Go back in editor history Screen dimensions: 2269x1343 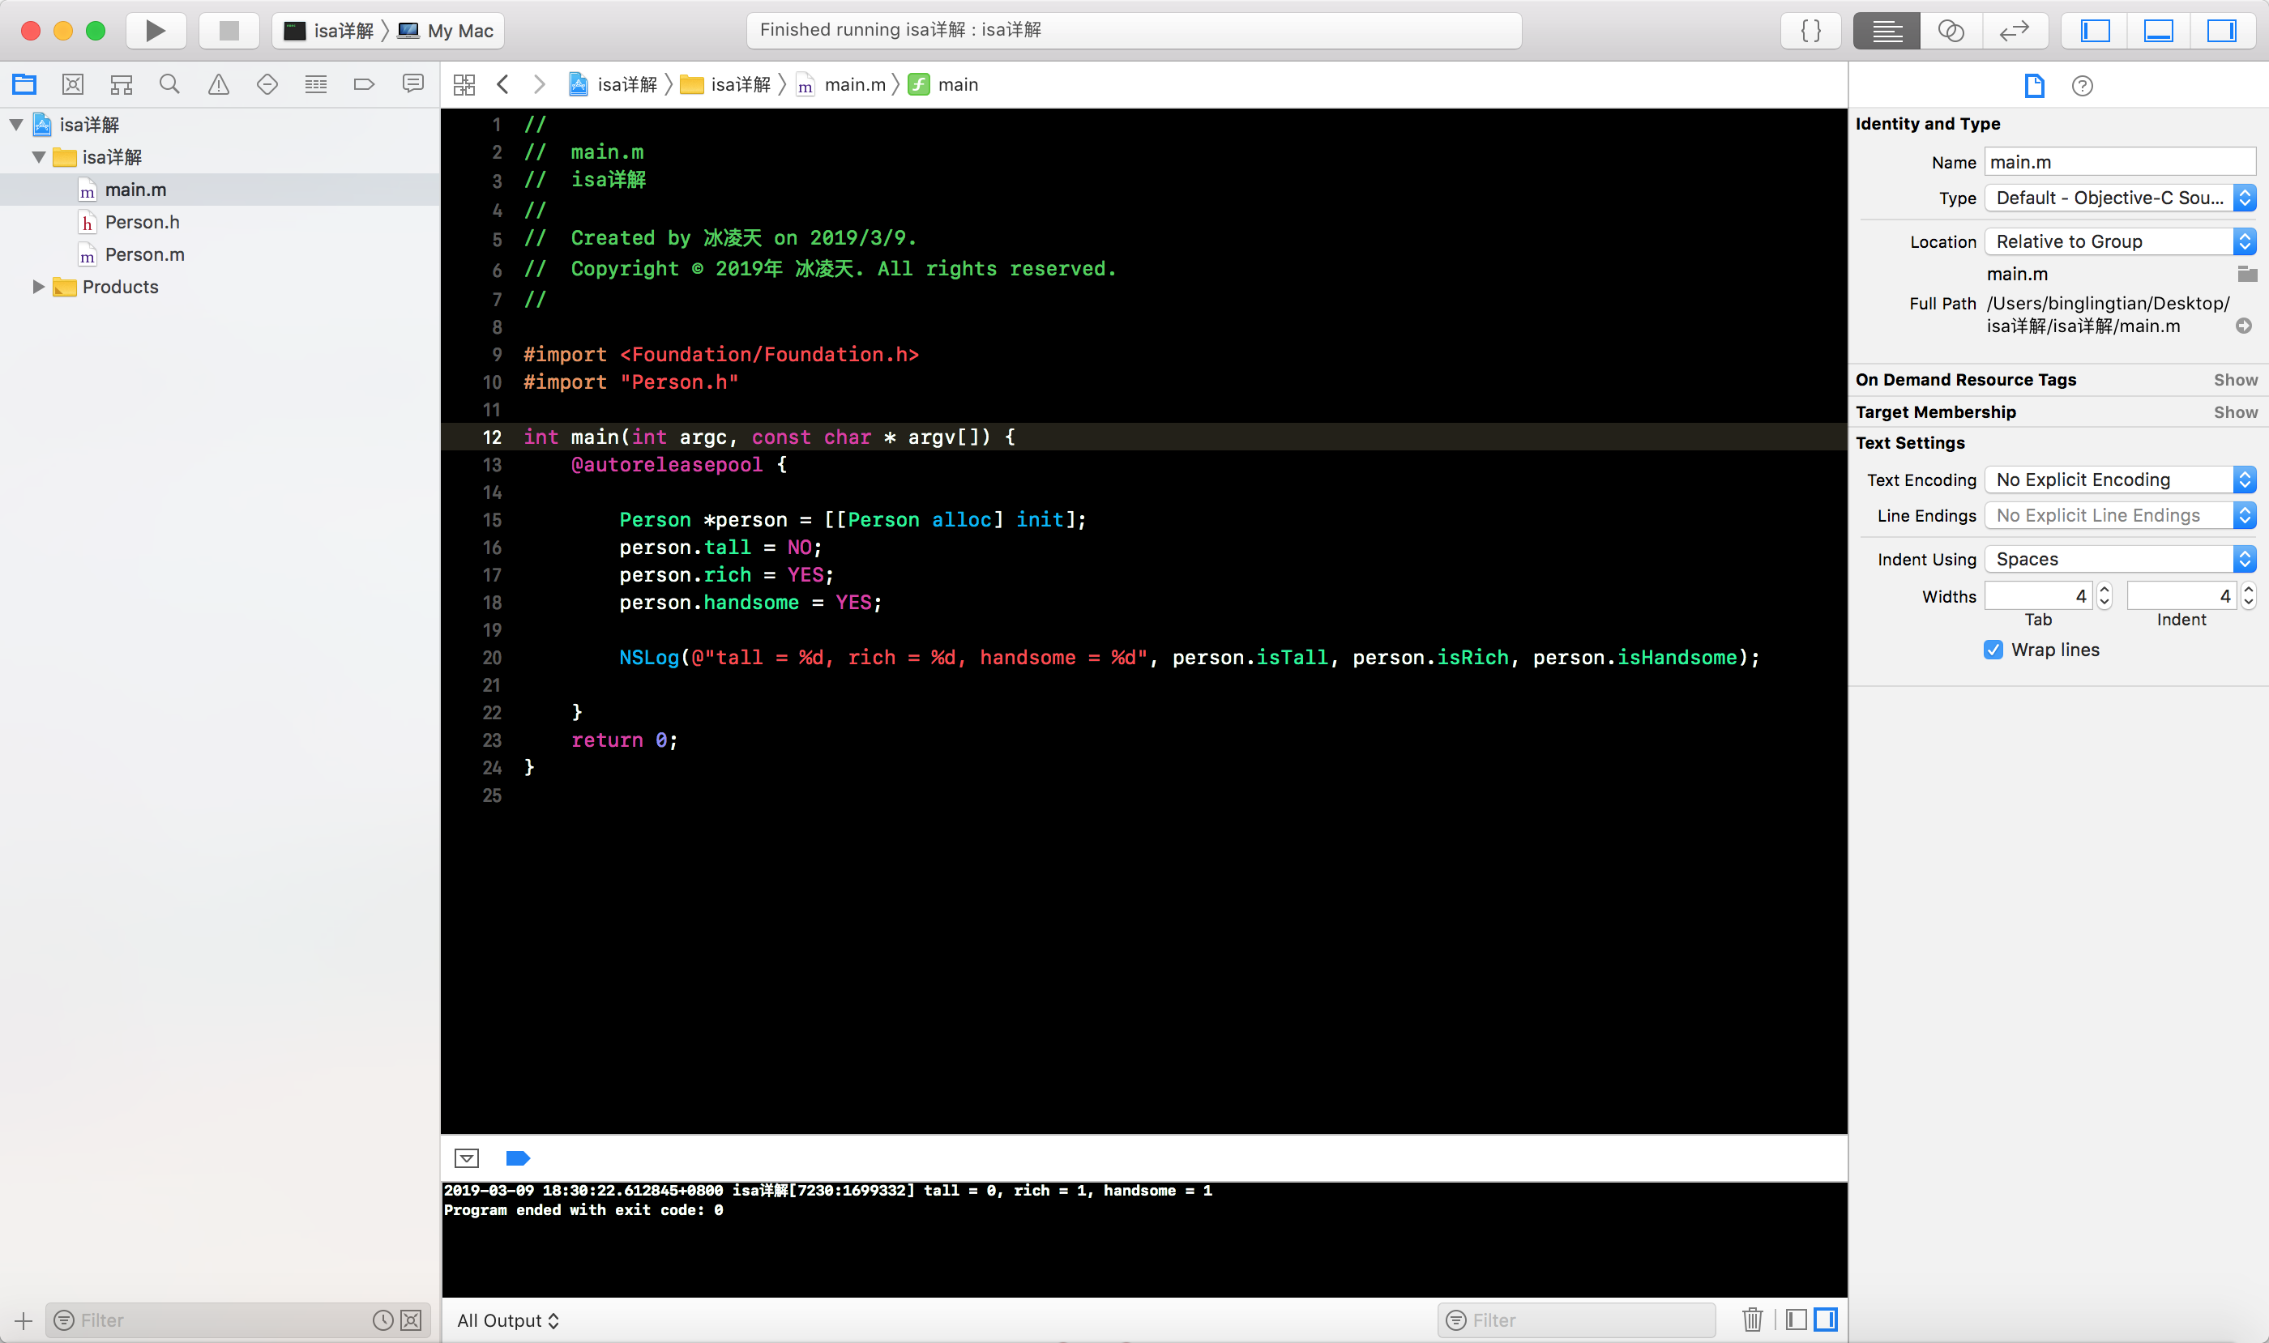[502, 84]
